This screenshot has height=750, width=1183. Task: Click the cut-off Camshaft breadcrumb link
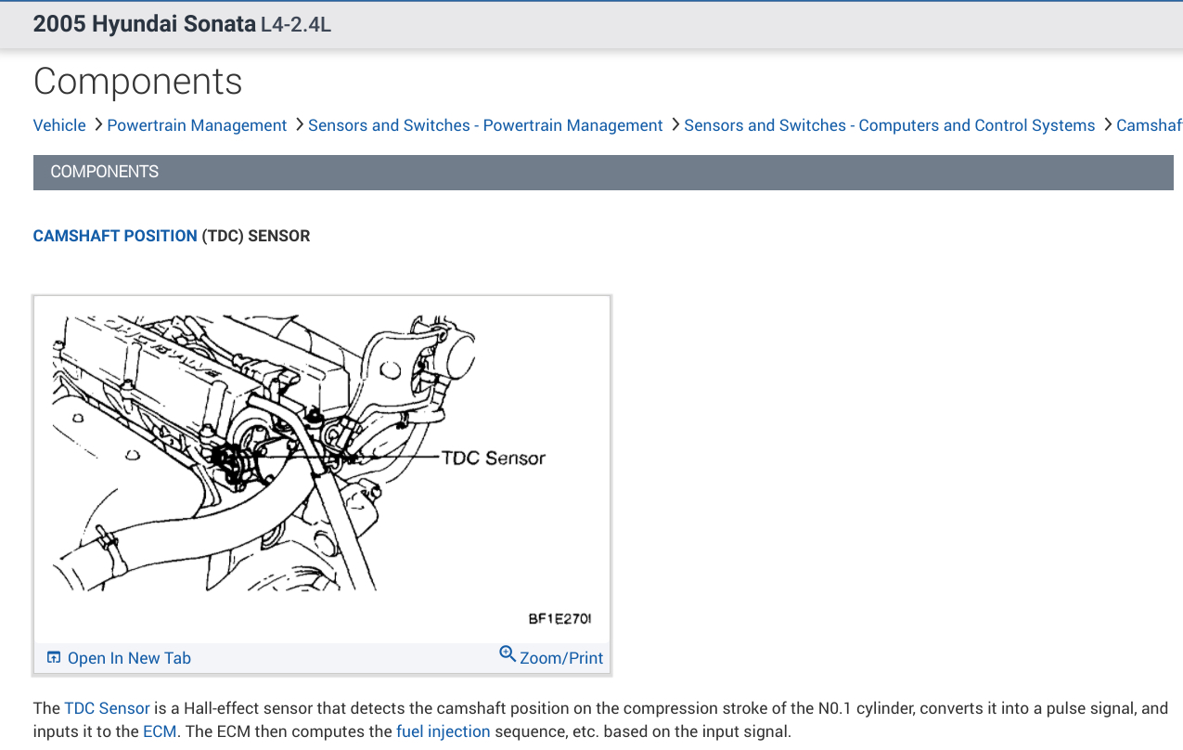click(x=1149, y=125)
